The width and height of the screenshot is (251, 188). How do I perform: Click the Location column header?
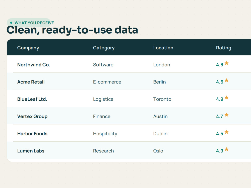pos(163,48)
